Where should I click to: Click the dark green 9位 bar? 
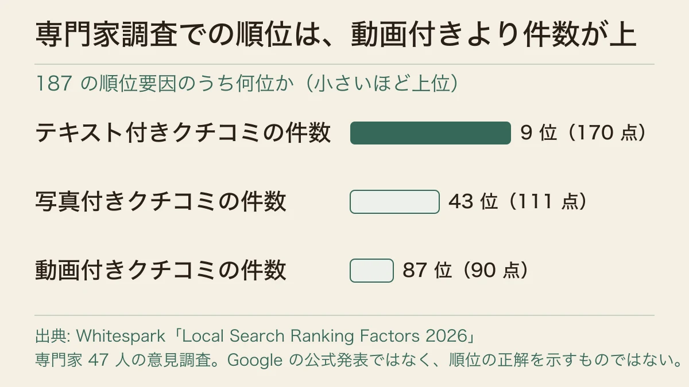pos(431,133)
